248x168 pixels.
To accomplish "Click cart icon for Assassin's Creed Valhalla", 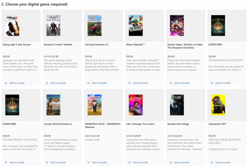I will 47,83.
